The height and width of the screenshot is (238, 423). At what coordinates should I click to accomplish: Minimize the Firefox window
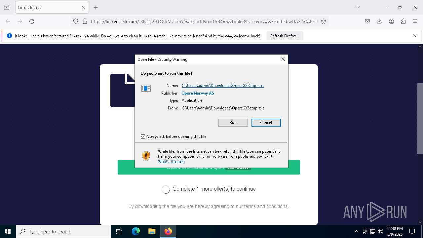385,7
